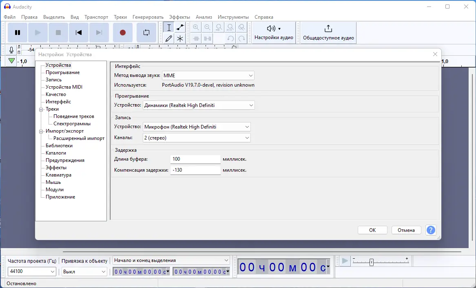Select the I-beam Selection tool
The height and width of the screenshot is (288, 476).
tap(169, 28)
